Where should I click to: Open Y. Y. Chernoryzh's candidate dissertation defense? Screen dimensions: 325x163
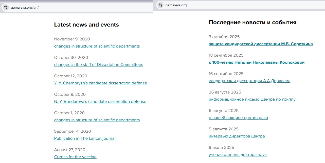click(x=100, y=83)
